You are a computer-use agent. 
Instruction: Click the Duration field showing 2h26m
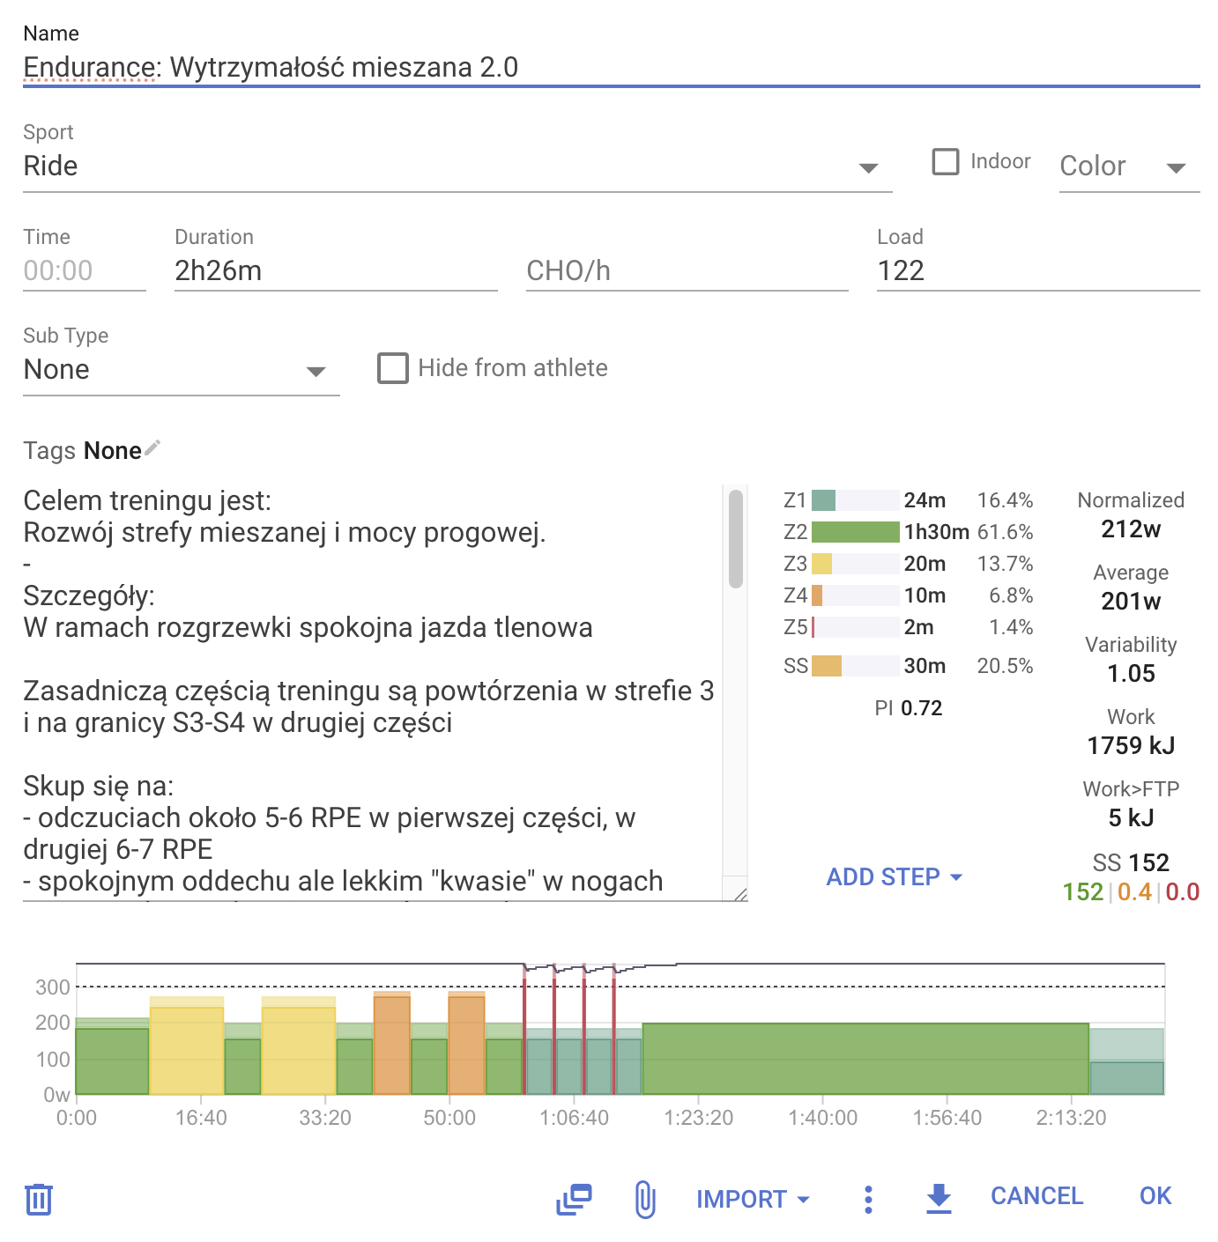pyautogui.click(x=335, y=271)
